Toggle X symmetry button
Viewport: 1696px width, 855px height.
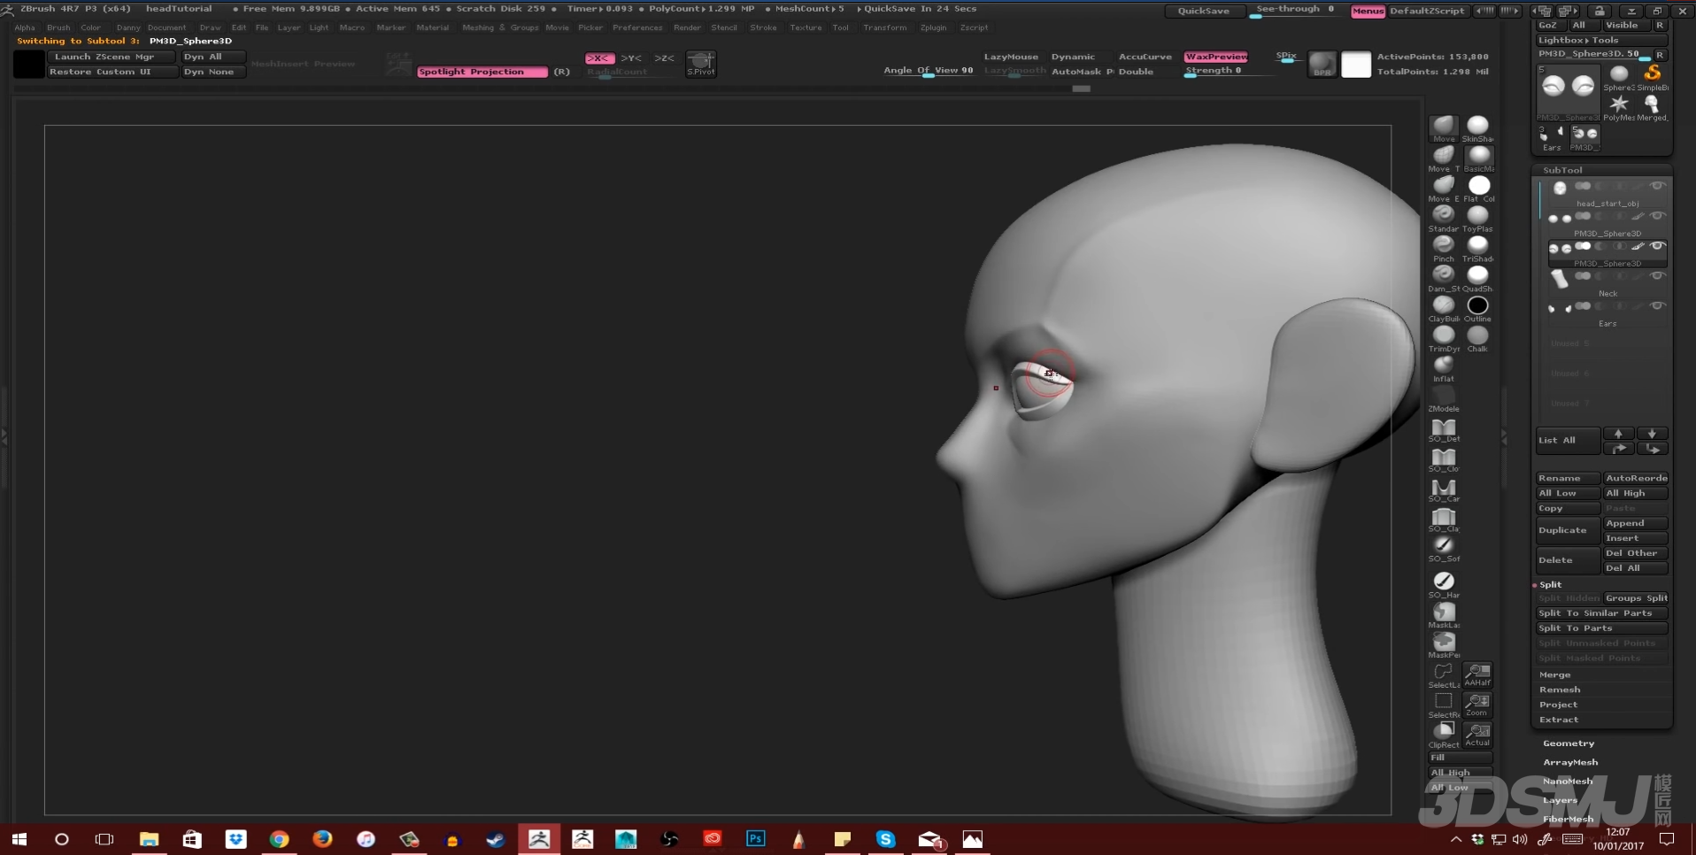(599, 58)
